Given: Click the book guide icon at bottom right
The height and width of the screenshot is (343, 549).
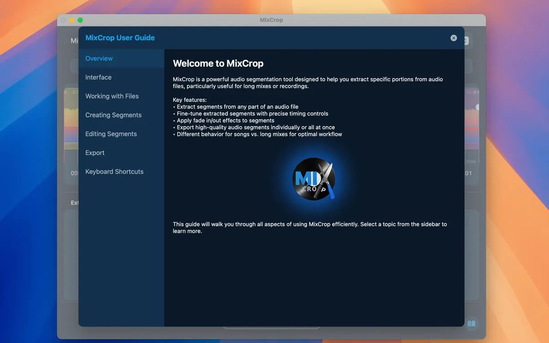Looking at the screenshot, I should pos(471,324).
